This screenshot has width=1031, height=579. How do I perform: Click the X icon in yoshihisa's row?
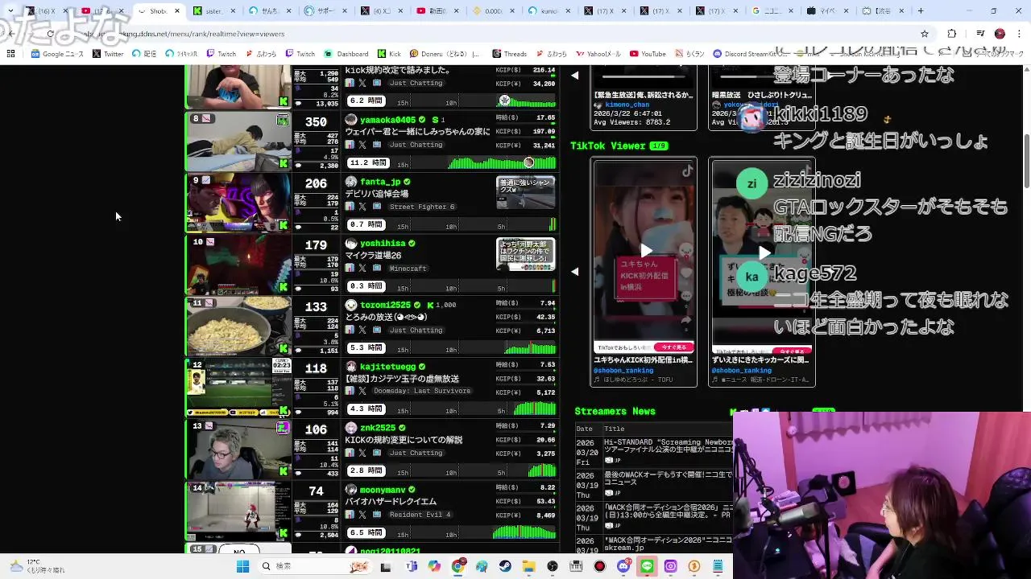362,268
